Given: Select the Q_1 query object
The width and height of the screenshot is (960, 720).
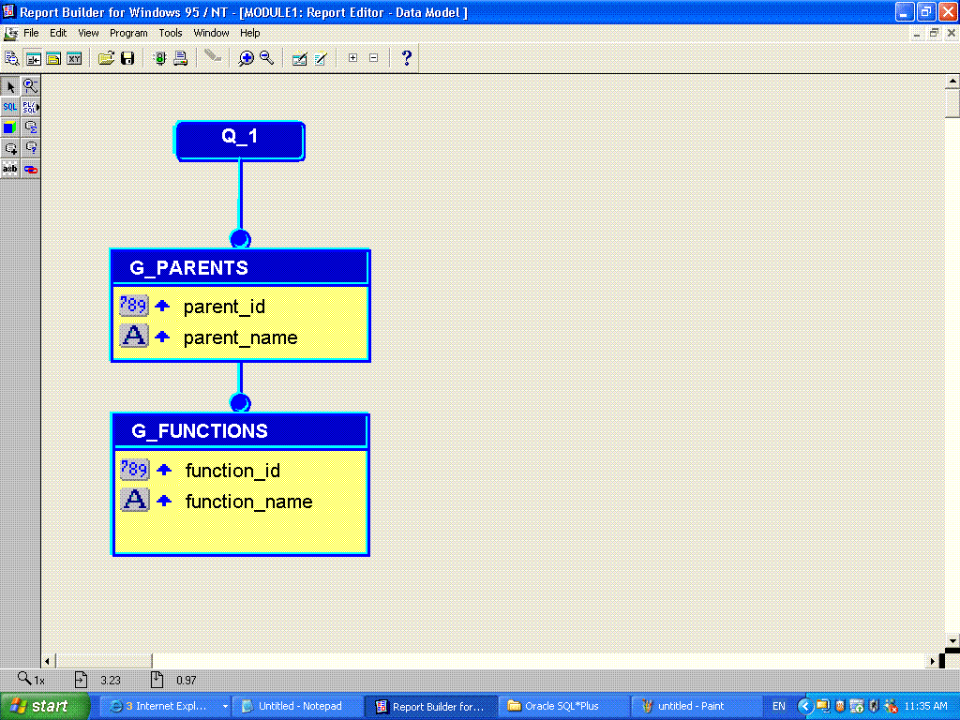Looking at the screenshot, I should [x=240, y=138].
